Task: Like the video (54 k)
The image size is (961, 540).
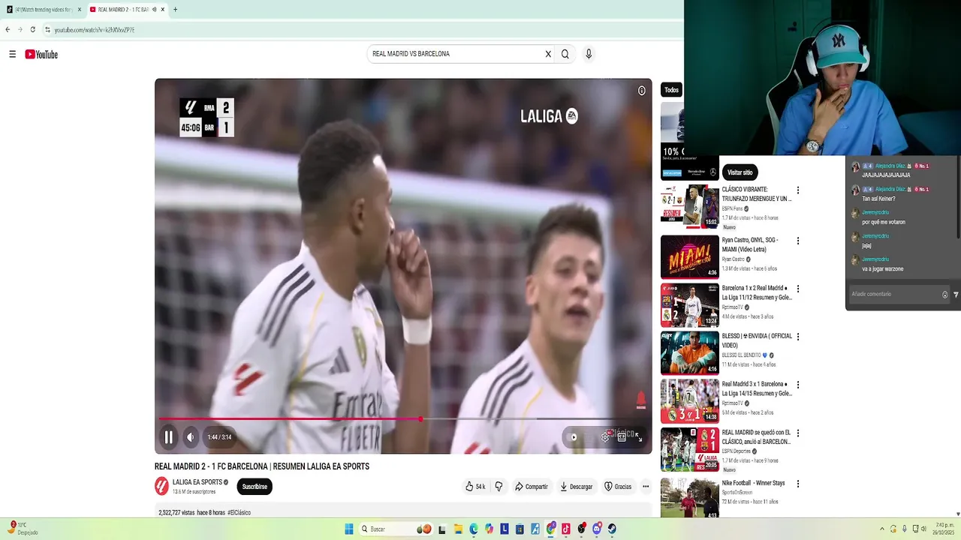Action: click(474, 487)
